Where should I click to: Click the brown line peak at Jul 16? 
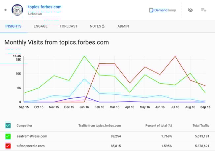(x=175, y=56)
